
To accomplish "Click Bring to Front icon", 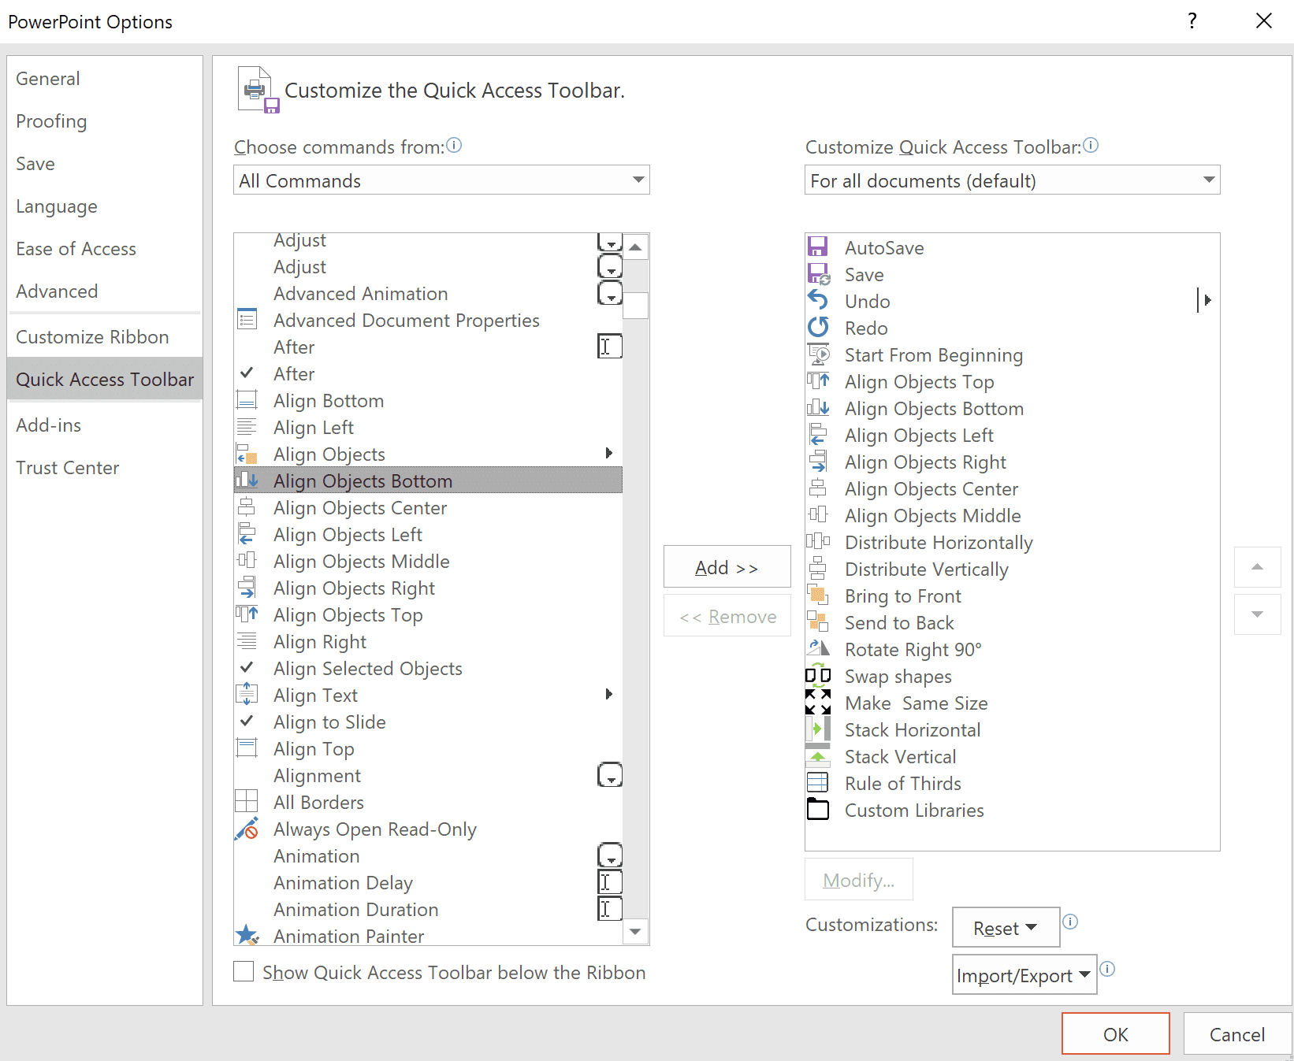I will 817,595.
